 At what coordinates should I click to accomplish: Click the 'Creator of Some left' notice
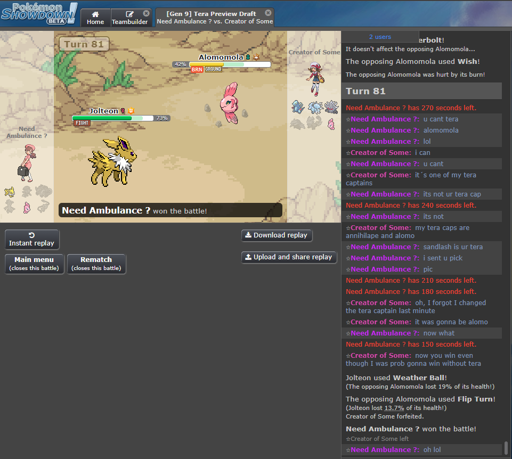click(377, 439)
